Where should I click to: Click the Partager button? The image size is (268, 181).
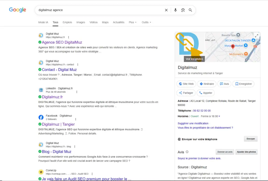coord(186,93)
